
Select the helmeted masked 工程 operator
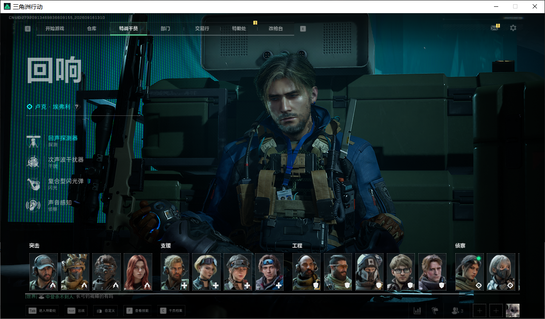pyautogui.click(x=369, y=272)
